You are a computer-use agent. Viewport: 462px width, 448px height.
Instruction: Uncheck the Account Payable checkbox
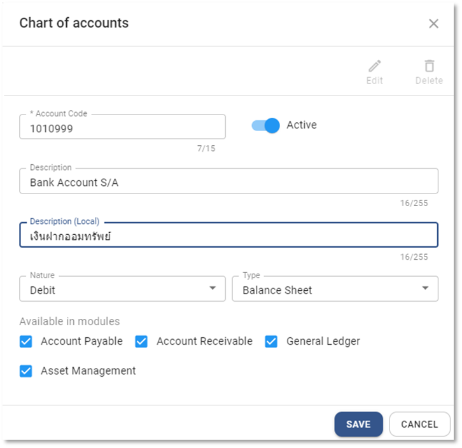pos(26,342)
